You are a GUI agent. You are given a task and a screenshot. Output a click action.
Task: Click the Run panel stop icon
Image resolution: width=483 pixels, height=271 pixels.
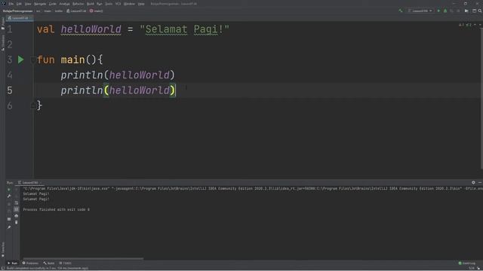point(9,204)
